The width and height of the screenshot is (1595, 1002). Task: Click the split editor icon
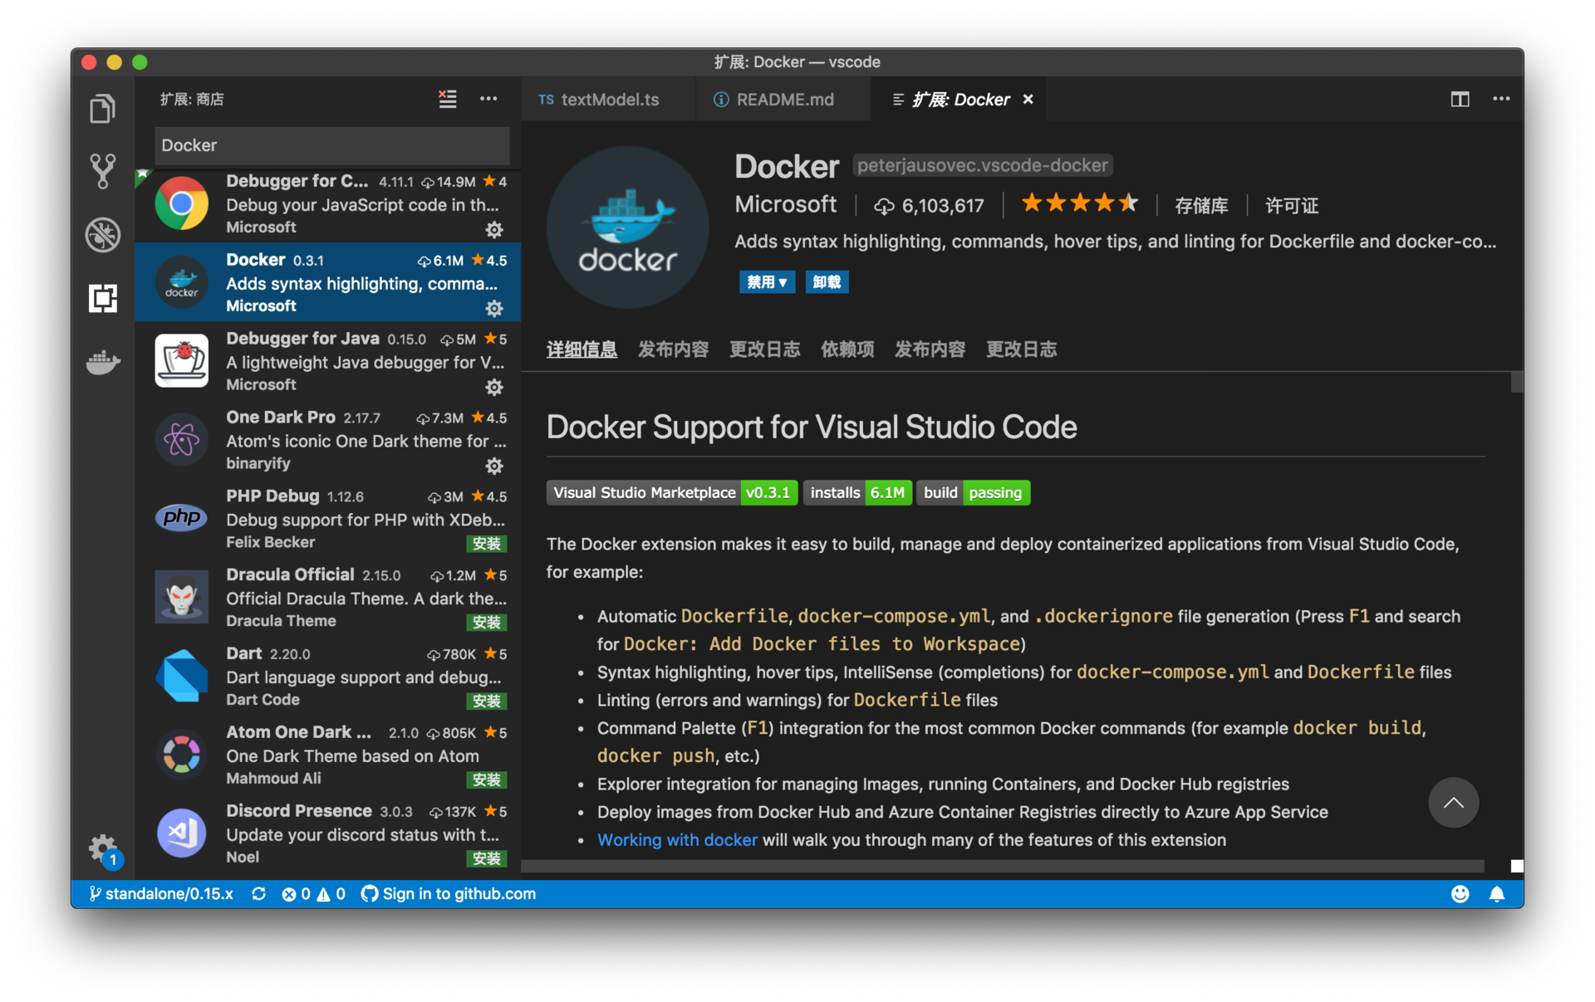(1460, 99)
